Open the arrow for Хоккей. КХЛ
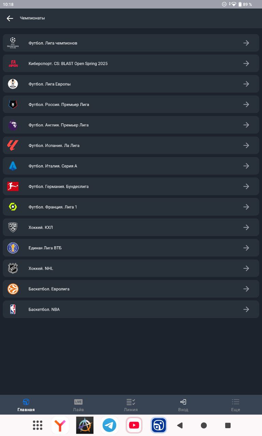 point(246,228)
